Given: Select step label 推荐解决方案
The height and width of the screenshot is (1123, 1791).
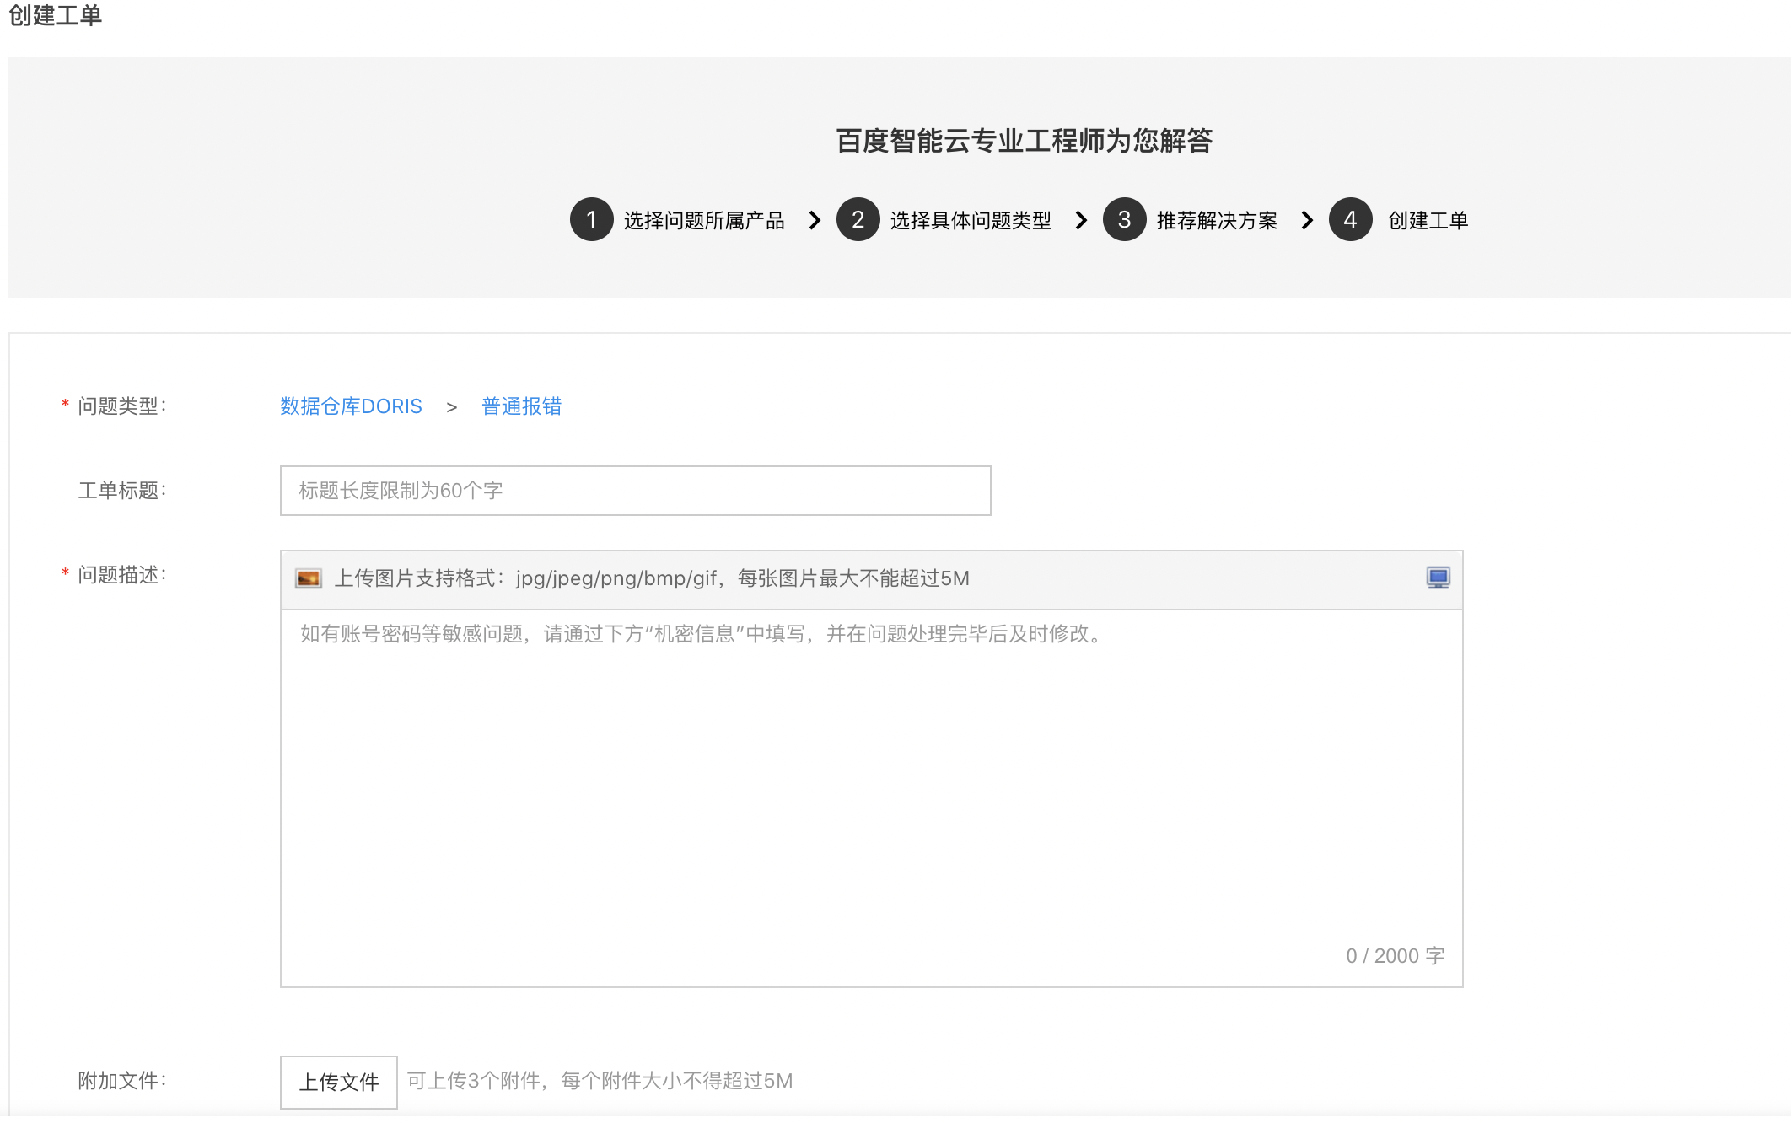Looking at the screenshot, I should coord(1217,221).
